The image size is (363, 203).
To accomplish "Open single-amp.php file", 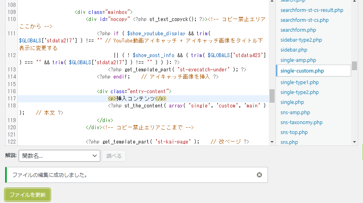I will 298,60.
